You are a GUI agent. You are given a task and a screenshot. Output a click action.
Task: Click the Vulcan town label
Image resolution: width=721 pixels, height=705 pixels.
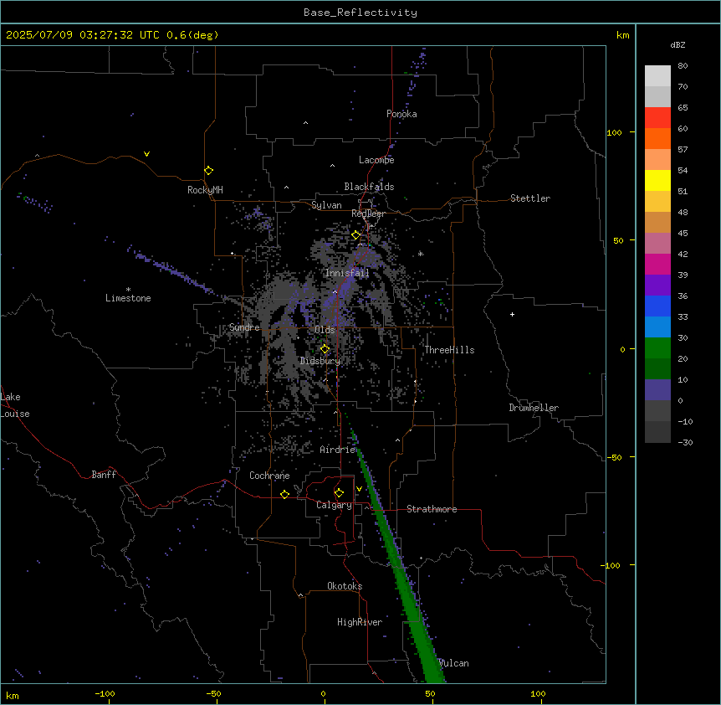point(453,663)
